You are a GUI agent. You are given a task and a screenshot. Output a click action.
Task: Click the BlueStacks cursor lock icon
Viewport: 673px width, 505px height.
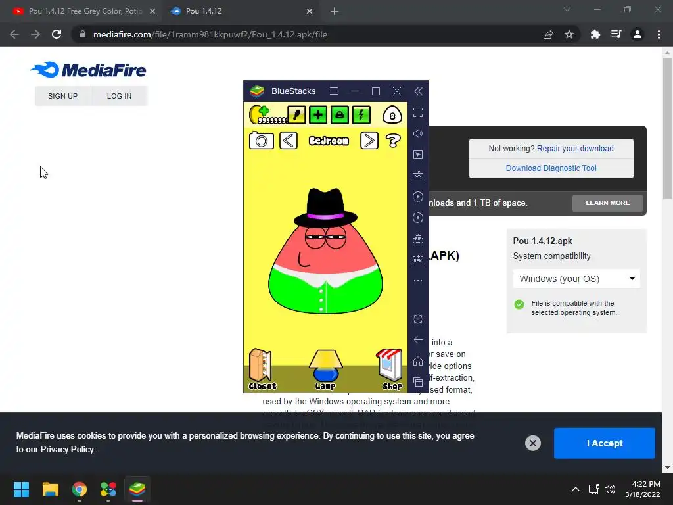pyautogui.click(x=418, y=155)
